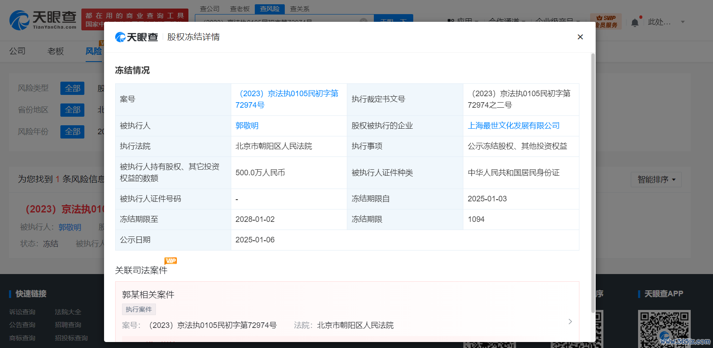
Task: Open the 郭敬明 link in the dialog table
Action: (x=247, y=126)
